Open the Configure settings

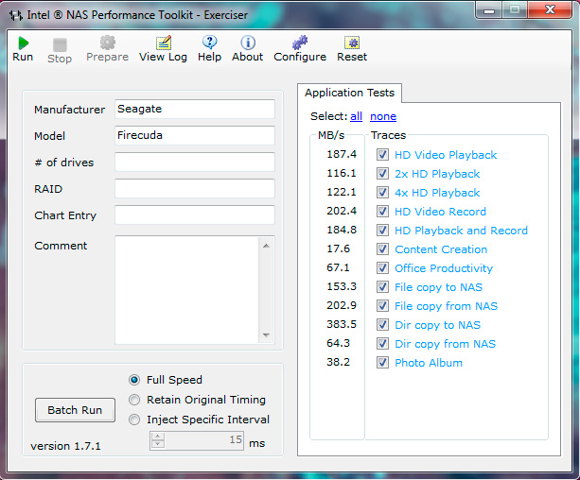299,43
